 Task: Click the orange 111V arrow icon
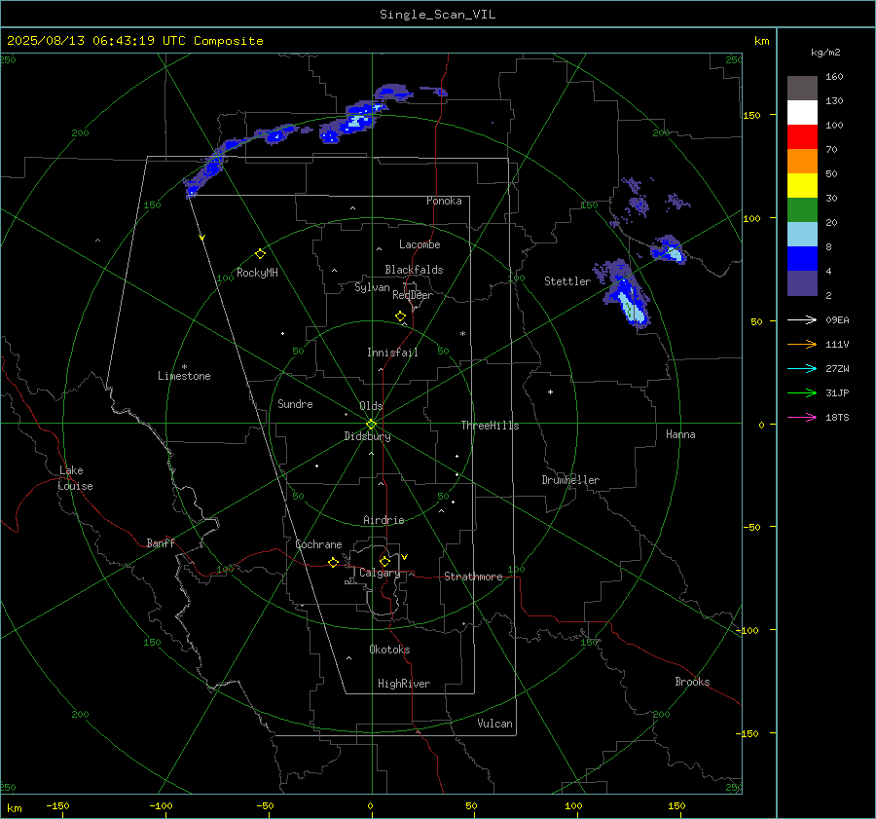click(802, 345)
